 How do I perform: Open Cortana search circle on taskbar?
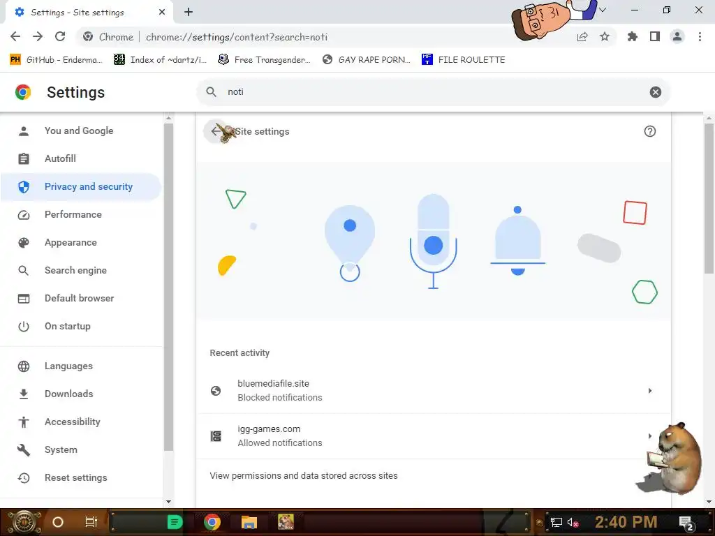[58, 522]
